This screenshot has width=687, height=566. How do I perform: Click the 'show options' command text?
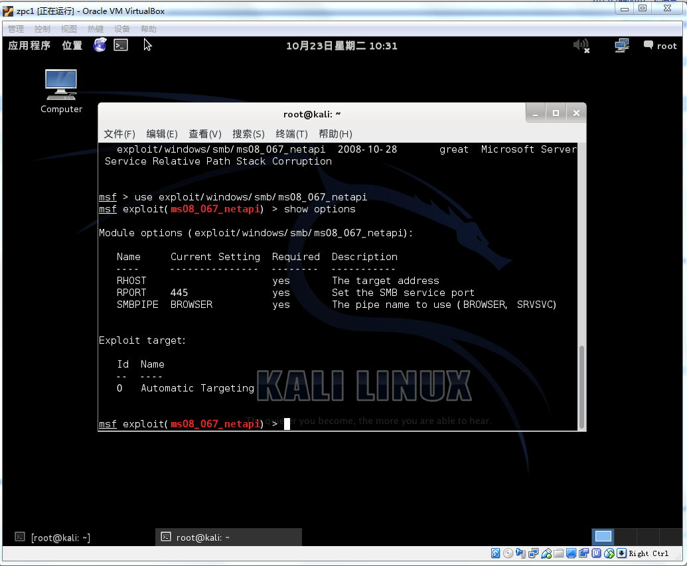[x=320, y=210]
